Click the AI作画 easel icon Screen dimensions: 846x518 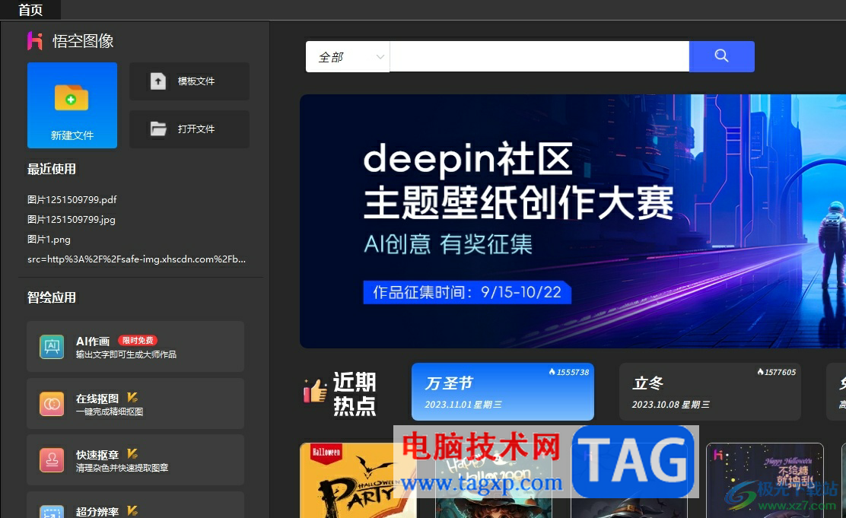(52, 347)
